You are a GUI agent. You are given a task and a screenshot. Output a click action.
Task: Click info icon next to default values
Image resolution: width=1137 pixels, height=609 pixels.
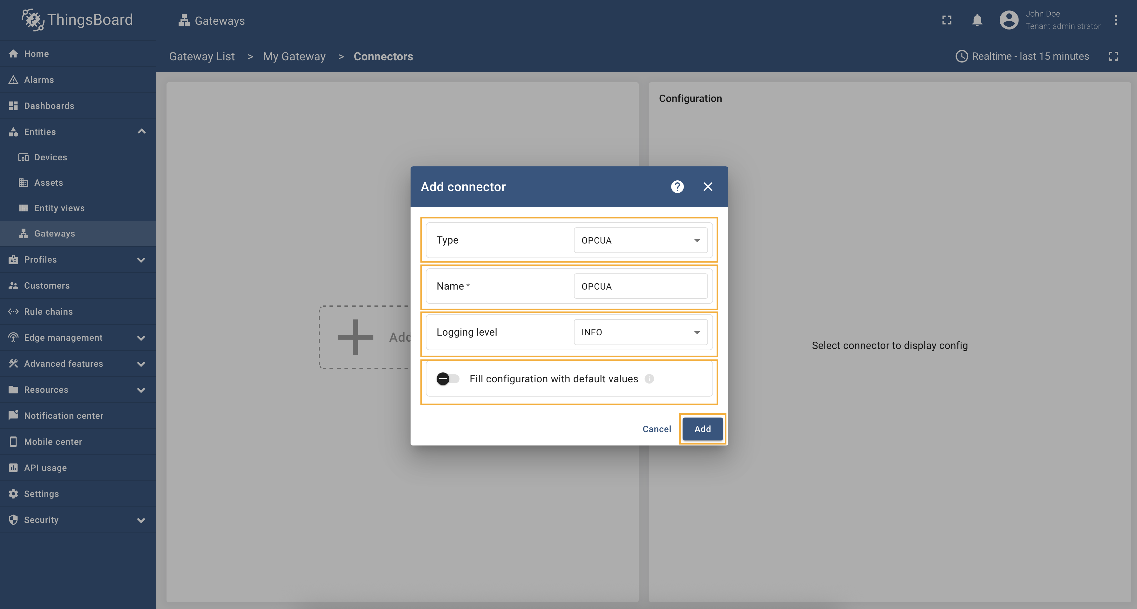649,379
